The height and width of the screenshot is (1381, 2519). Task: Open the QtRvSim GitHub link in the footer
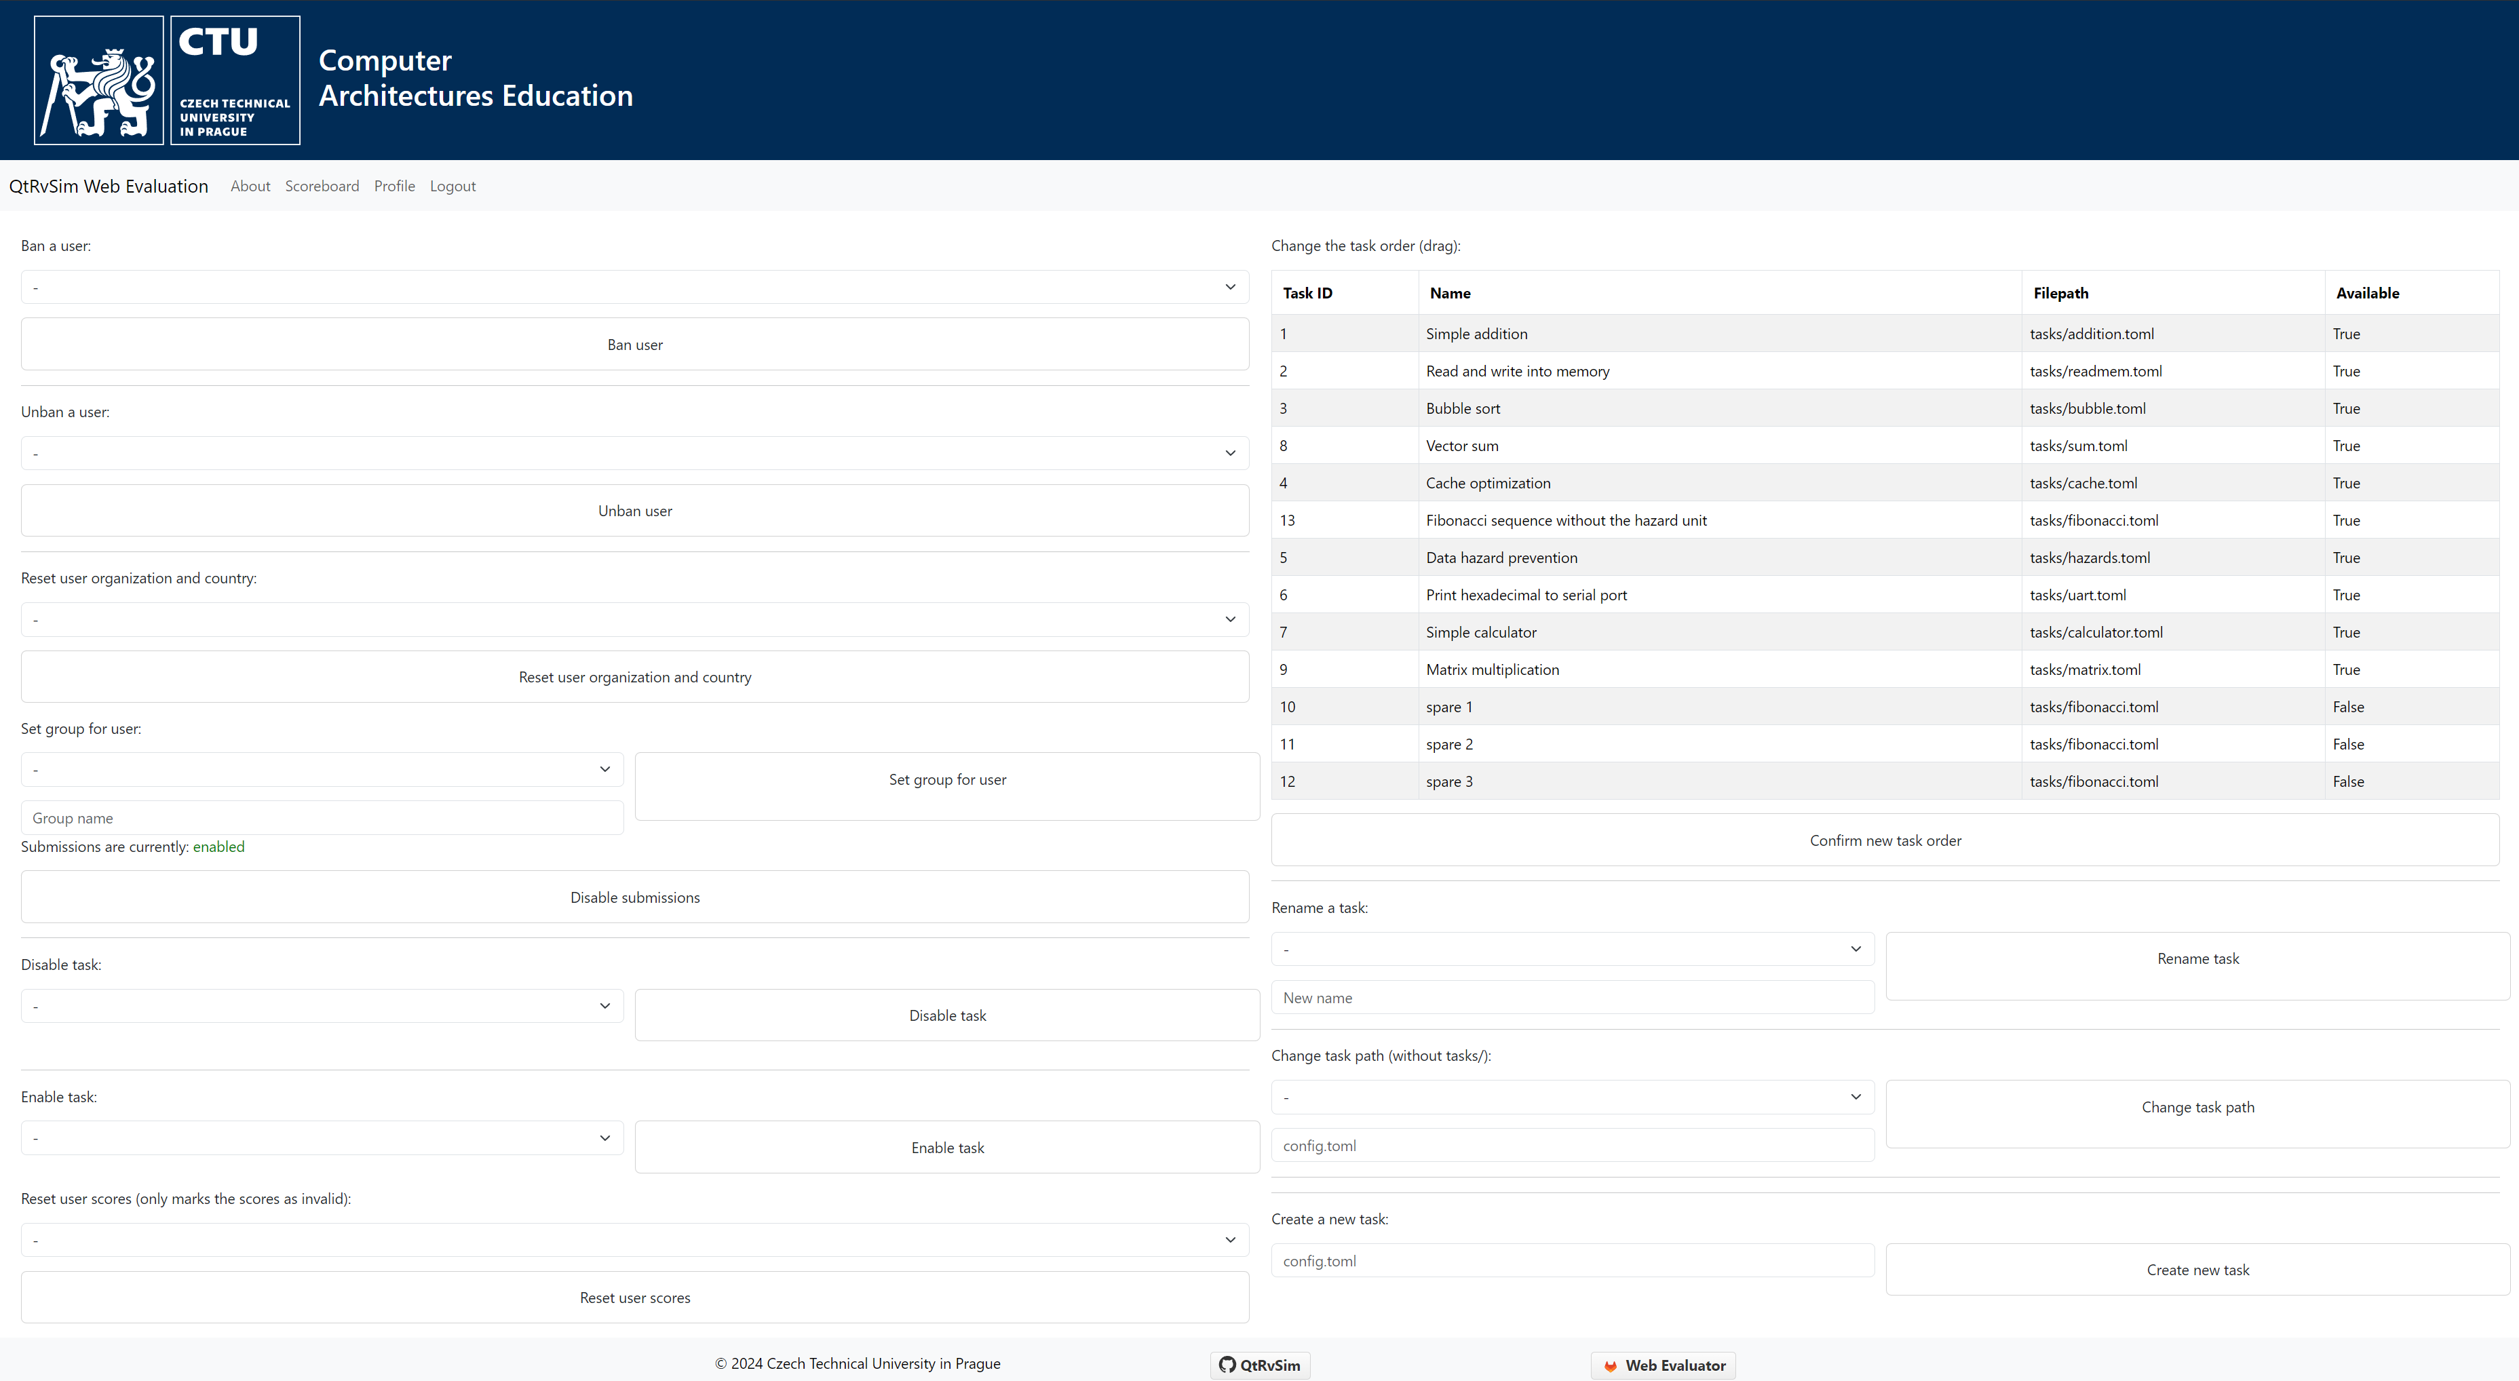(1259, 1365)
